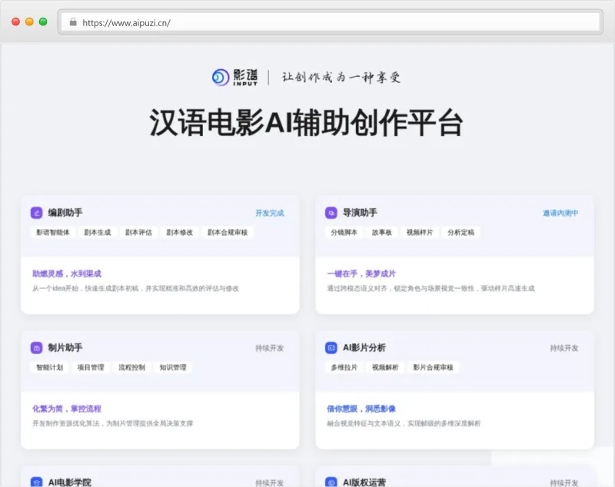Click the browser address bar URL field
The width and height of the screenshot is (615, 487).
point(331,22)
